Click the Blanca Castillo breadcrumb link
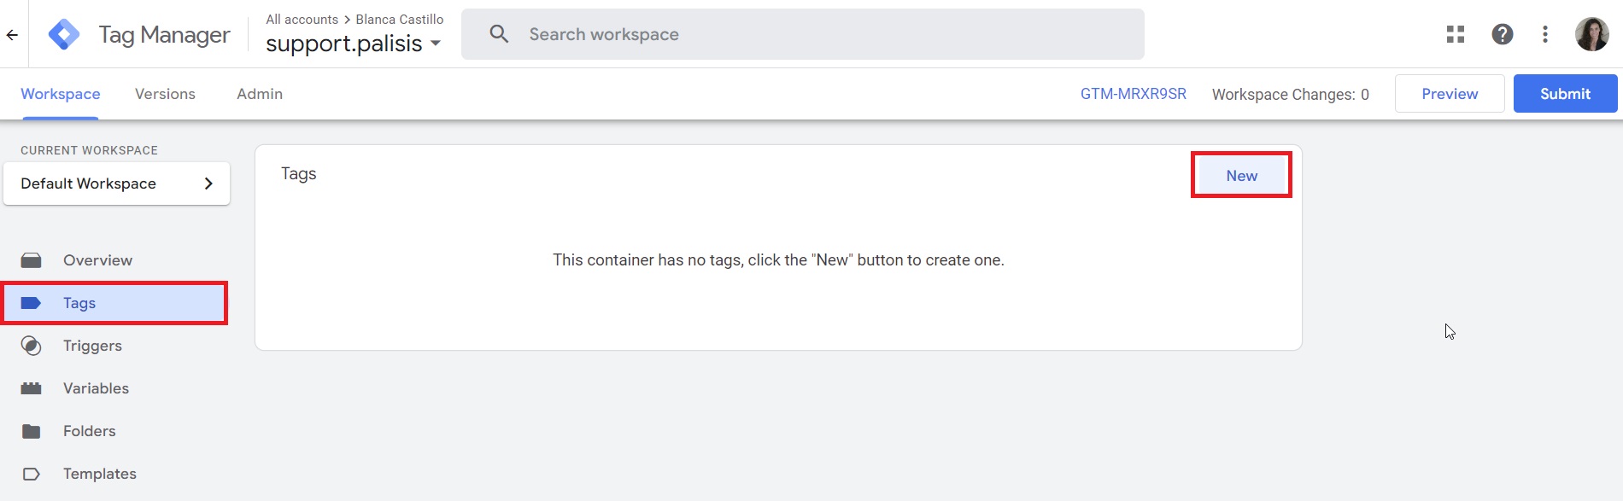The height and width of the screenshot is (501, 1623). [400, 19]
